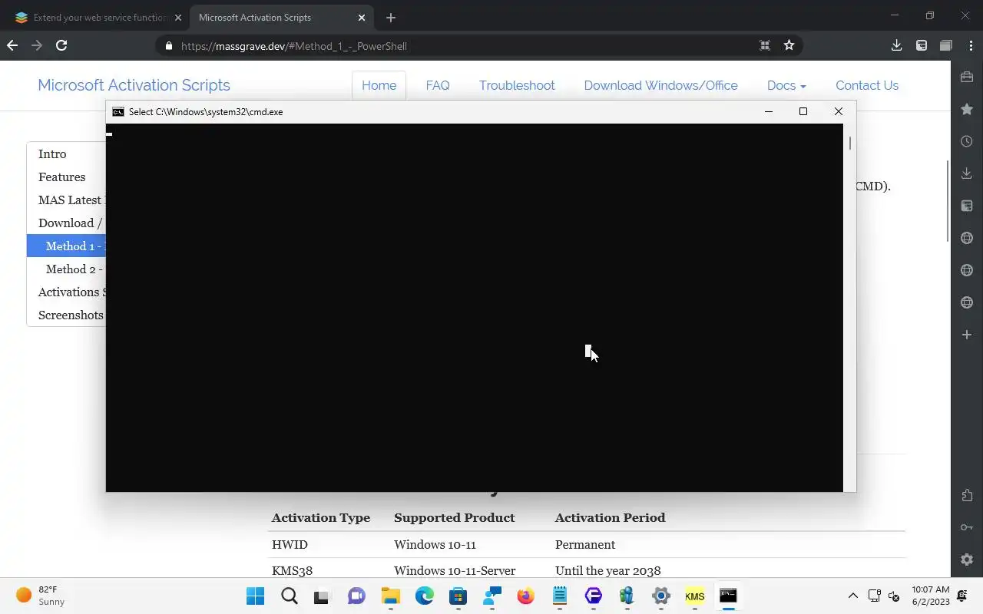Click the Until the year 2038 cell
Viewport: 983px width, 614px height.
pos(608,570)
